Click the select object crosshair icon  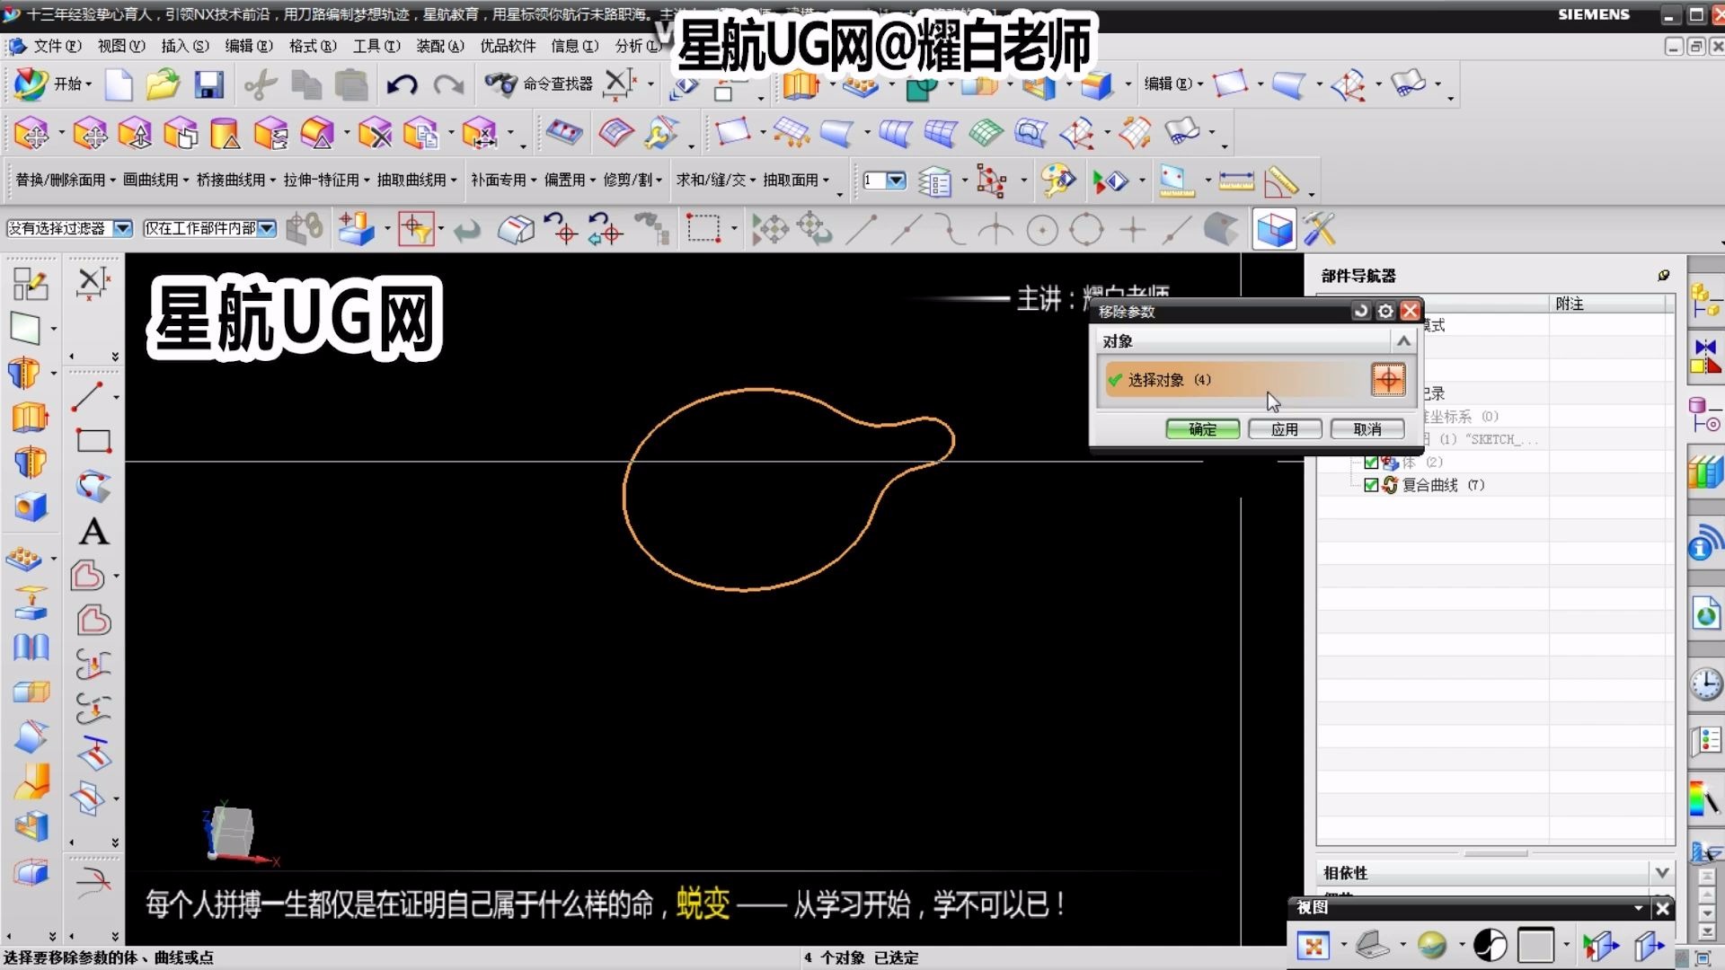1388,380
